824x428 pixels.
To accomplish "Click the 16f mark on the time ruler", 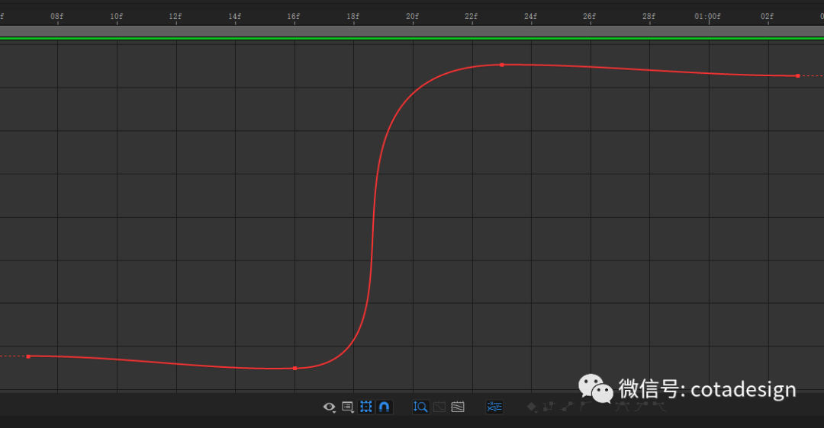I will 294,16.
